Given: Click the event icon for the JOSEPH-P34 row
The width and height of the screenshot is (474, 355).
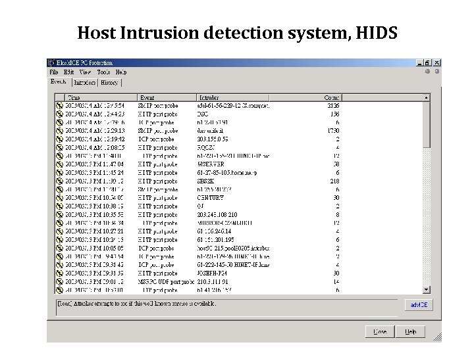Looking at the screenshot, I should tap(59, 273).
